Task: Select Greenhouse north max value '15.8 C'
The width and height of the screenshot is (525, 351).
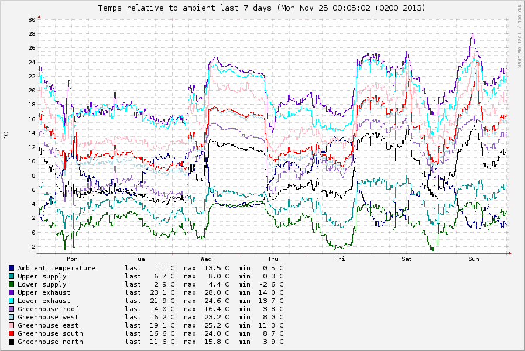Action: 217,342
